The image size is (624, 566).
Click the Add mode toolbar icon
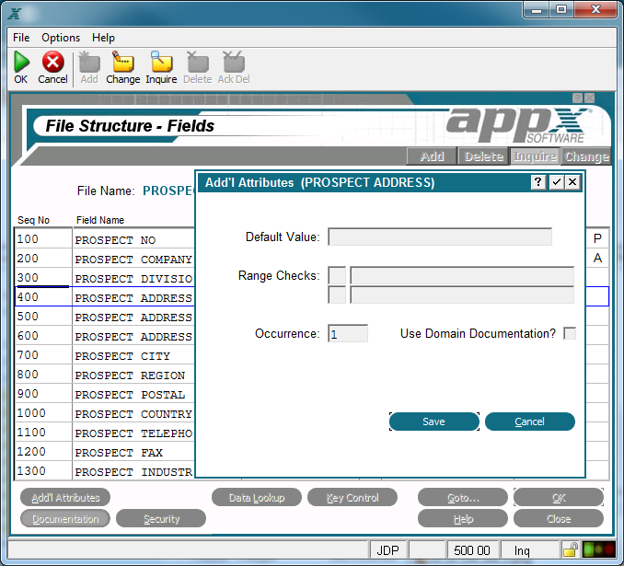click(89, 62)
